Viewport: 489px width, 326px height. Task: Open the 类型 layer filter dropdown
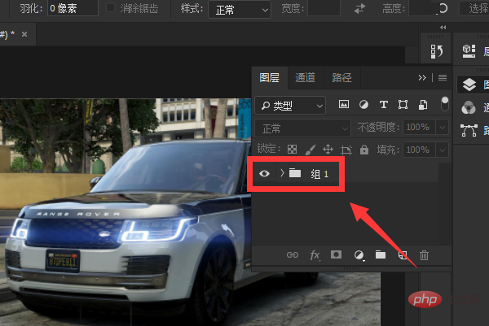tap(290, 106)
